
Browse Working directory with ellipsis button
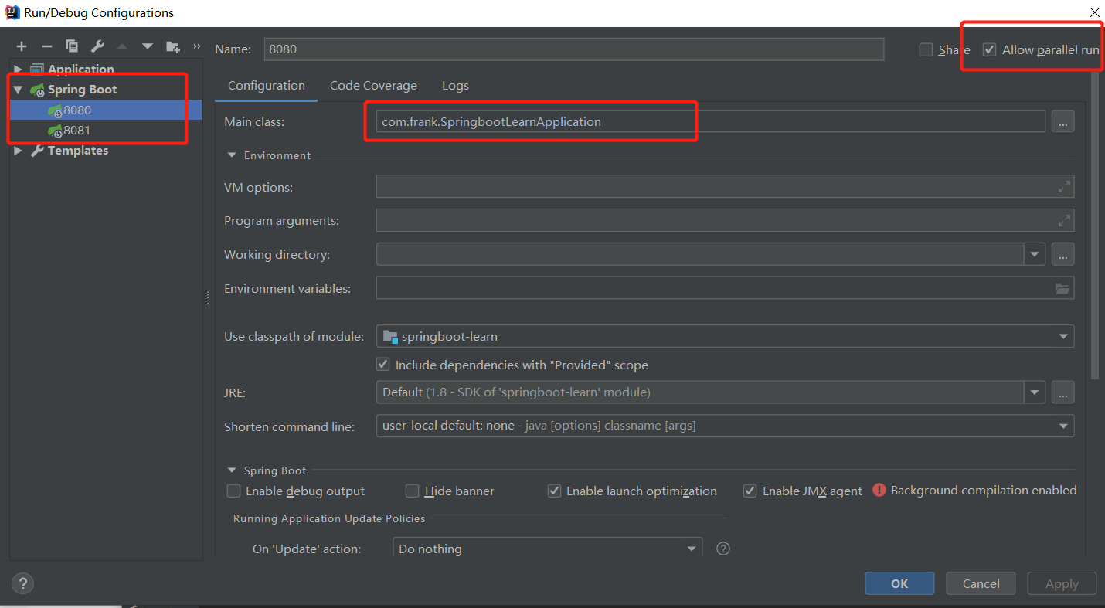coord(1062,254)
